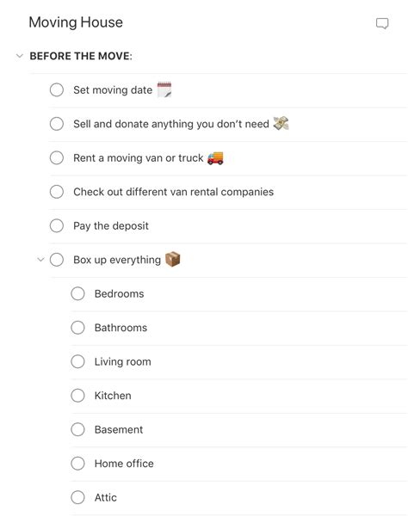
Task: Open the Moving House project title
Action: pos(76,22)
